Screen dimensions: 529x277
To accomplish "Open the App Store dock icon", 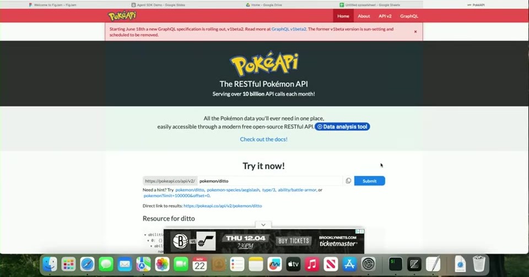I will (349, 264).
